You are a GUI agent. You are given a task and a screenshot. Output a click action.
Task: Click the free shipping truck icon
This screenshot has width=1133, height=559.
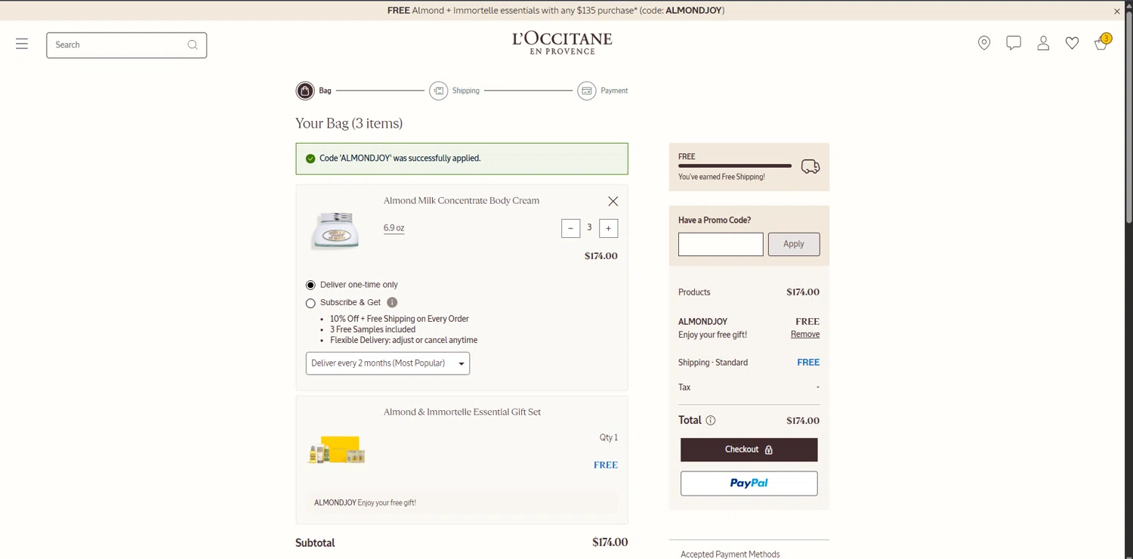point(810,167)
